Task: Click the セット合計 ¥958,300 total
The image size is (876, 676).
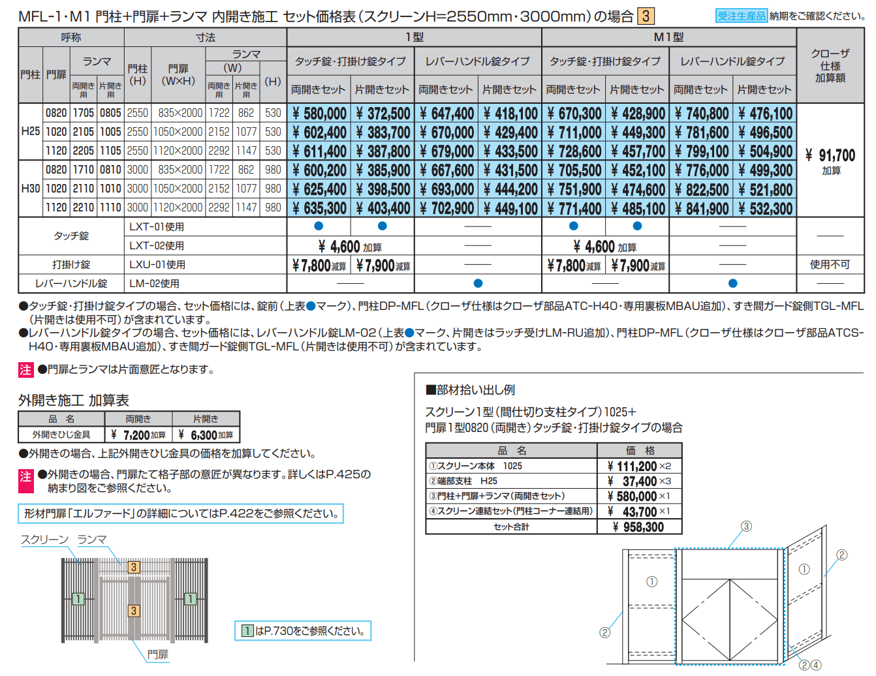Action: click(638, 527)
